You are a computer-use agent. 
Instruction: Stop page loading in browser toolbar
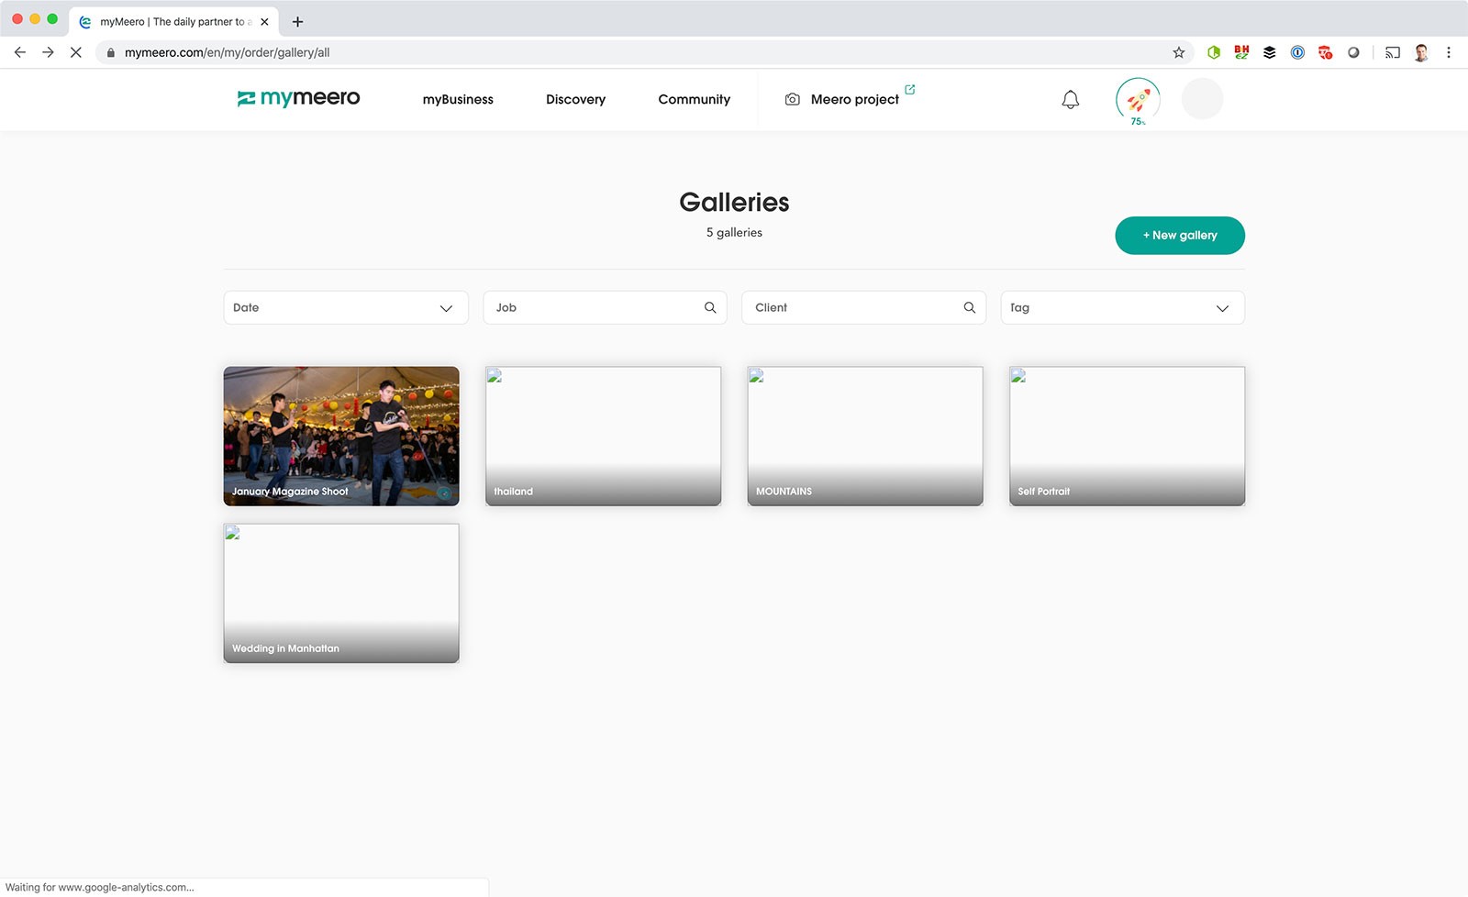pyautogui.click(x=76, y=52)
